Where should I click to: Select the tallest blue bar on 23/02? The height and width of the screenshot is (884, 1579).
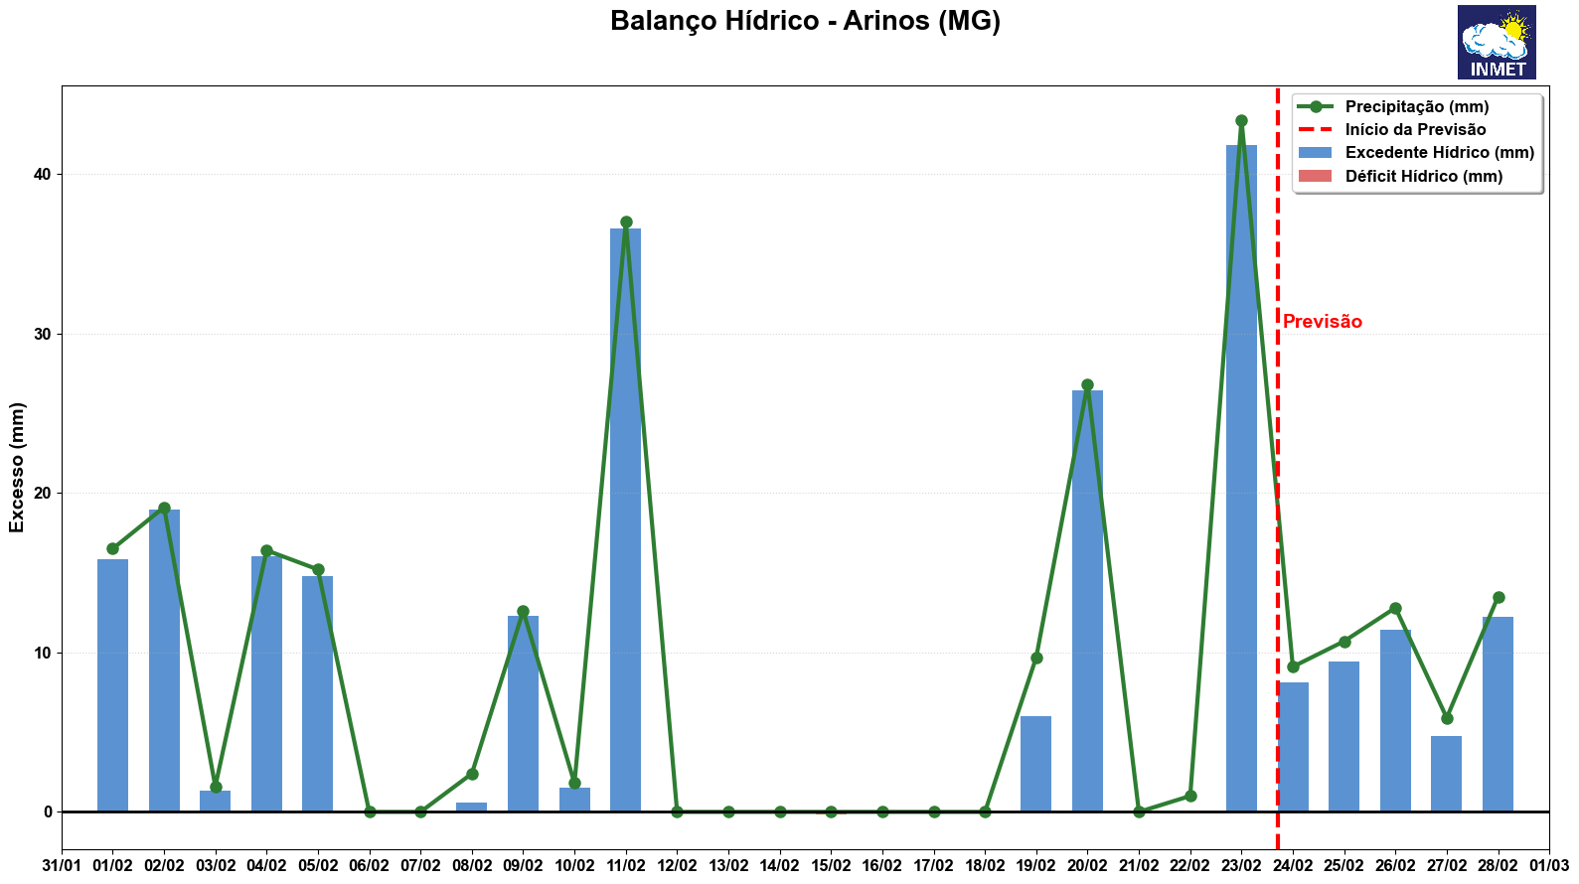click(x=1241, y=477)
